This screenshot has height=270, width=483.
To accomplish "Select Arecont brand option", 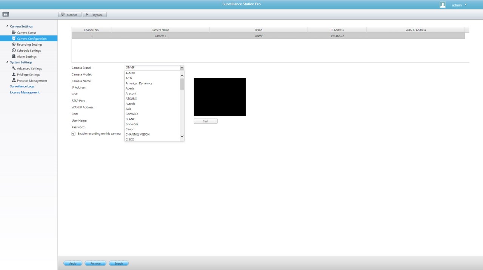I will point(152,94).
